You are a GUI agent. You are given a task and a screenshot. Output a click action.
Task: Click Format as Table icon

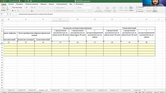[107, 8]
